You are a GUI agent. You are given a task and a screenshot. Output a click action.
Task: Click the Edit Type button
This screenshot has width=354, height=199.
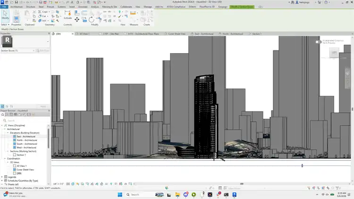point(43,50)
